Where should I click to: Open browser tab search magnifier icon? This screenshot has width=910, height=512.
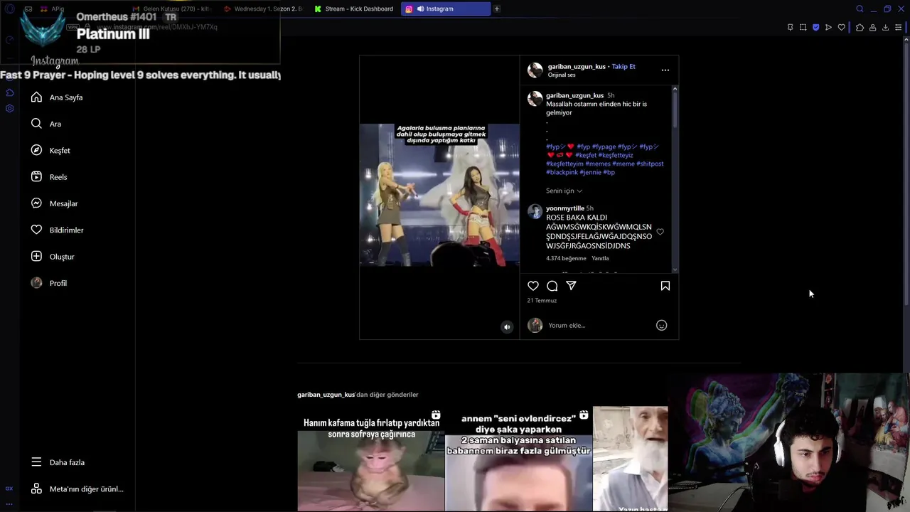(860, 9)
